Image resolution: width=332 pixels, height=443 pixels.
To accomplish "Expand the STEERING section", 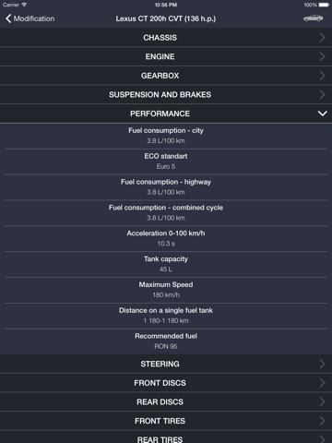I will tap(166, 364).
